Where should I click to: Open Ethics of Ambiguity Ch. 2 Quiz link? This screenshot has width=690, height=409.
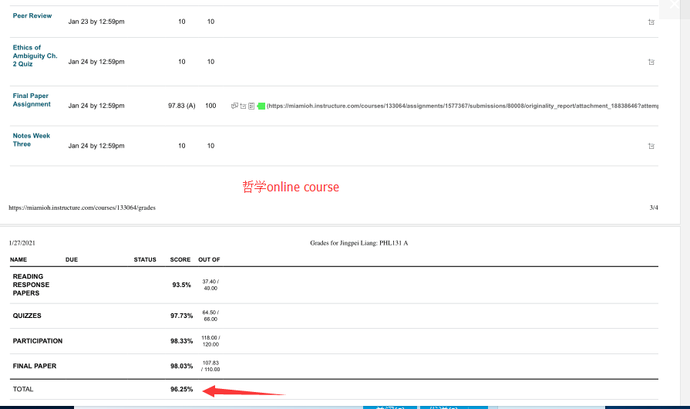(35, 56)
